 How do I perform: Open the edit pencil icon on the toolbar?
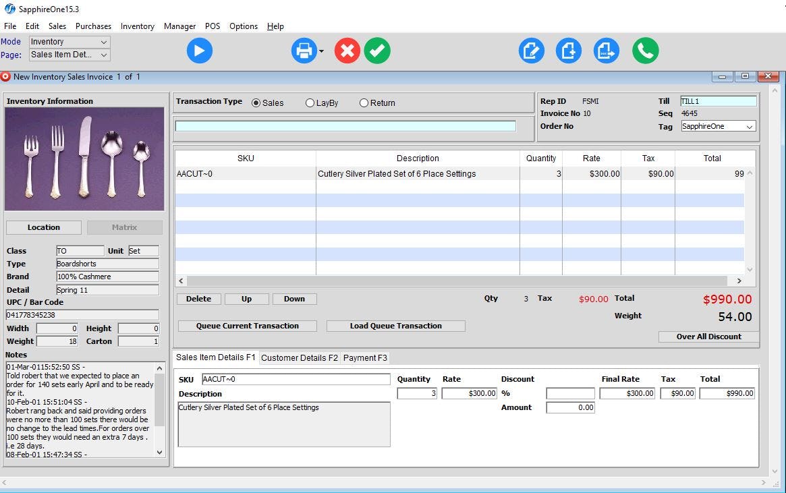(531, 51)
